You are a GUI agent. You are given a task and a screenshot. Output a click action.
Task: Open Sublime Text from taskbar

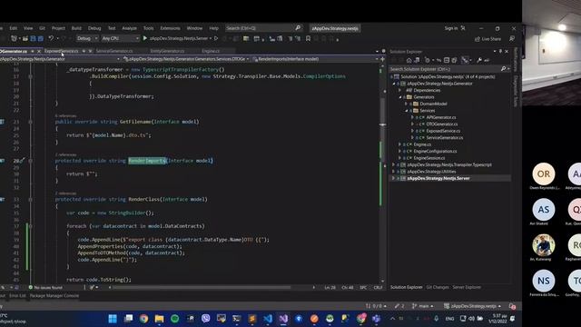click(x=252, y=319)
